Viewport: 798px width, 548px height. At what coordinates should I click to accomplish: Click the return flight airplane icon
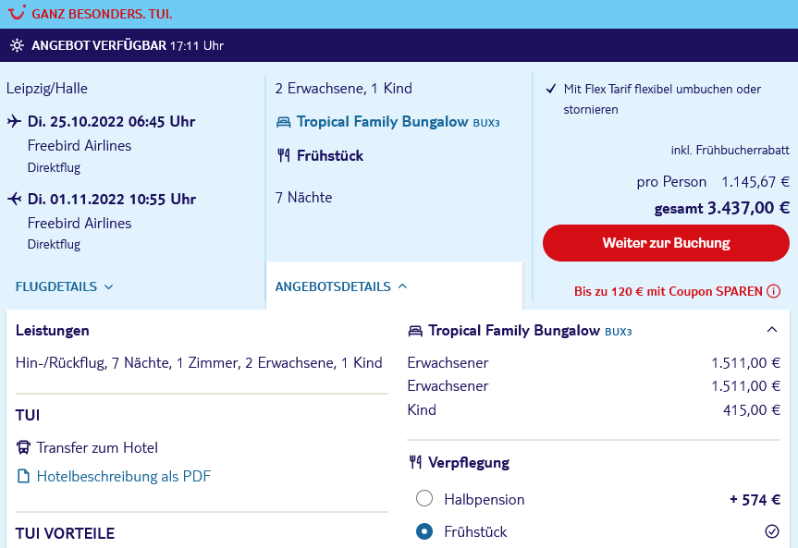coord(14,199)
